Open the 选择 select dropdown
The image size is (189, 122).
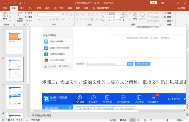pos(169,21)
